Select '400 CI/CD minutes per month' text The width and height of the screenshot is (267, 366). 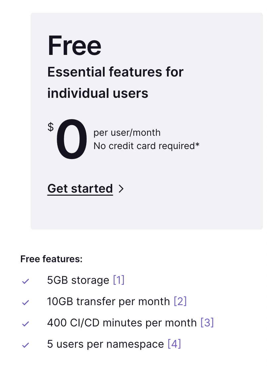pyautogui.click(x=122, y=323)
